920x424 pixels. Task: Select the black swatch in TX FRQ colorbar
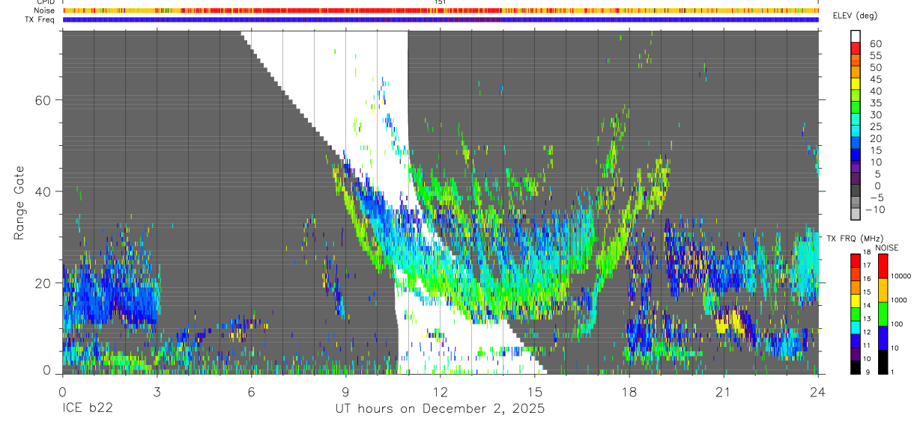pyautogui.click(x=854, y=366)
